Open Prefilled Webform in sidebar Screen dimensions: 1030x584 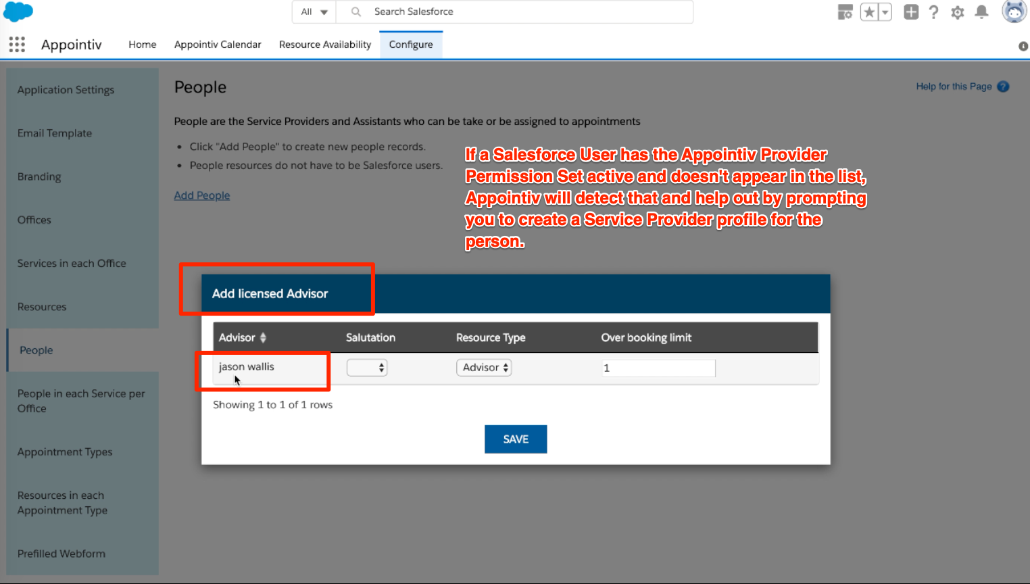[82, 554]
